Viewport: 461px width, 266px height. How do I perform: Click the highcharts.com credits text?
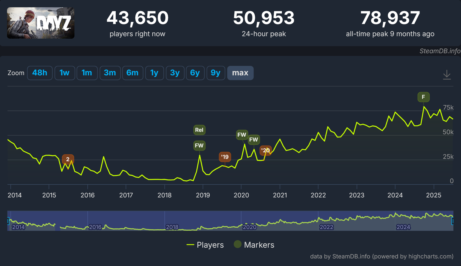(x=382, y=256)
